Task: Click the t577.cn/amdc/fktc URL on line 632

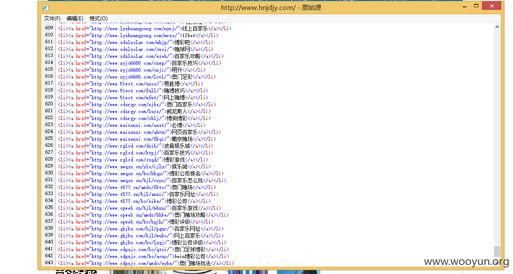Action: [129, 187]
